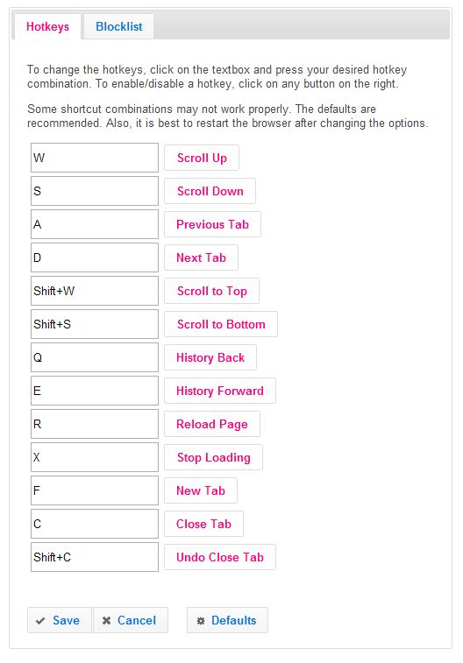Click the checkmark icon on Save
463x663 pixels.
40,621
